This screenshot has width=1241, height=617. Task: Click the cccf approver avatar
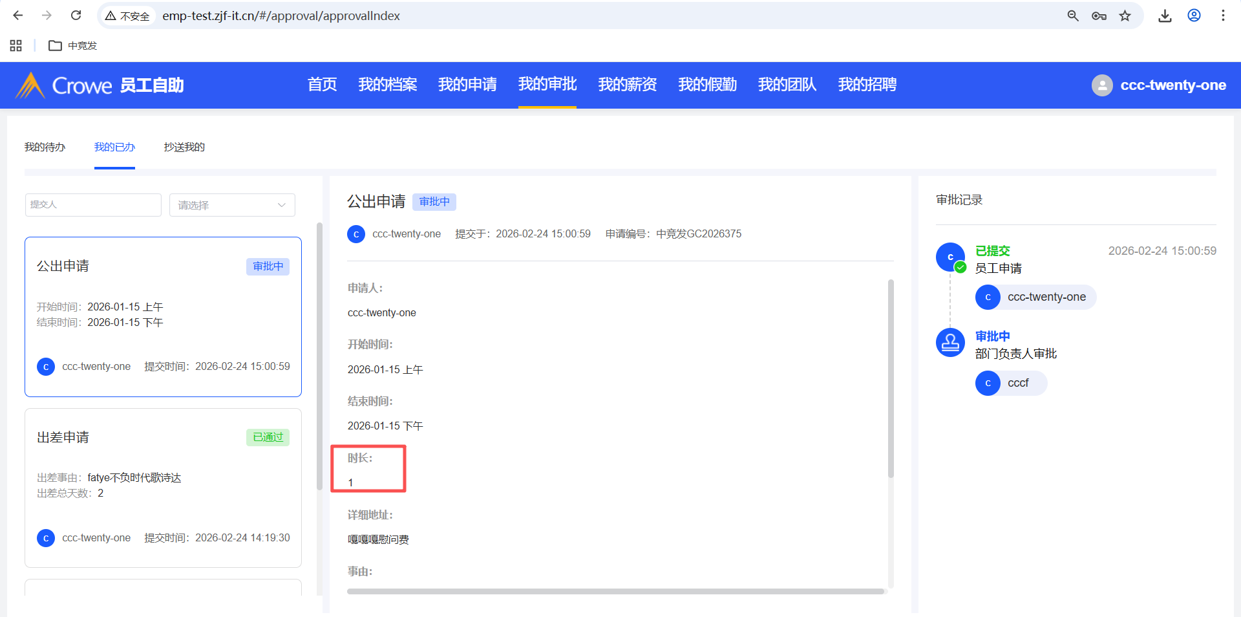(x=988, y=383)
